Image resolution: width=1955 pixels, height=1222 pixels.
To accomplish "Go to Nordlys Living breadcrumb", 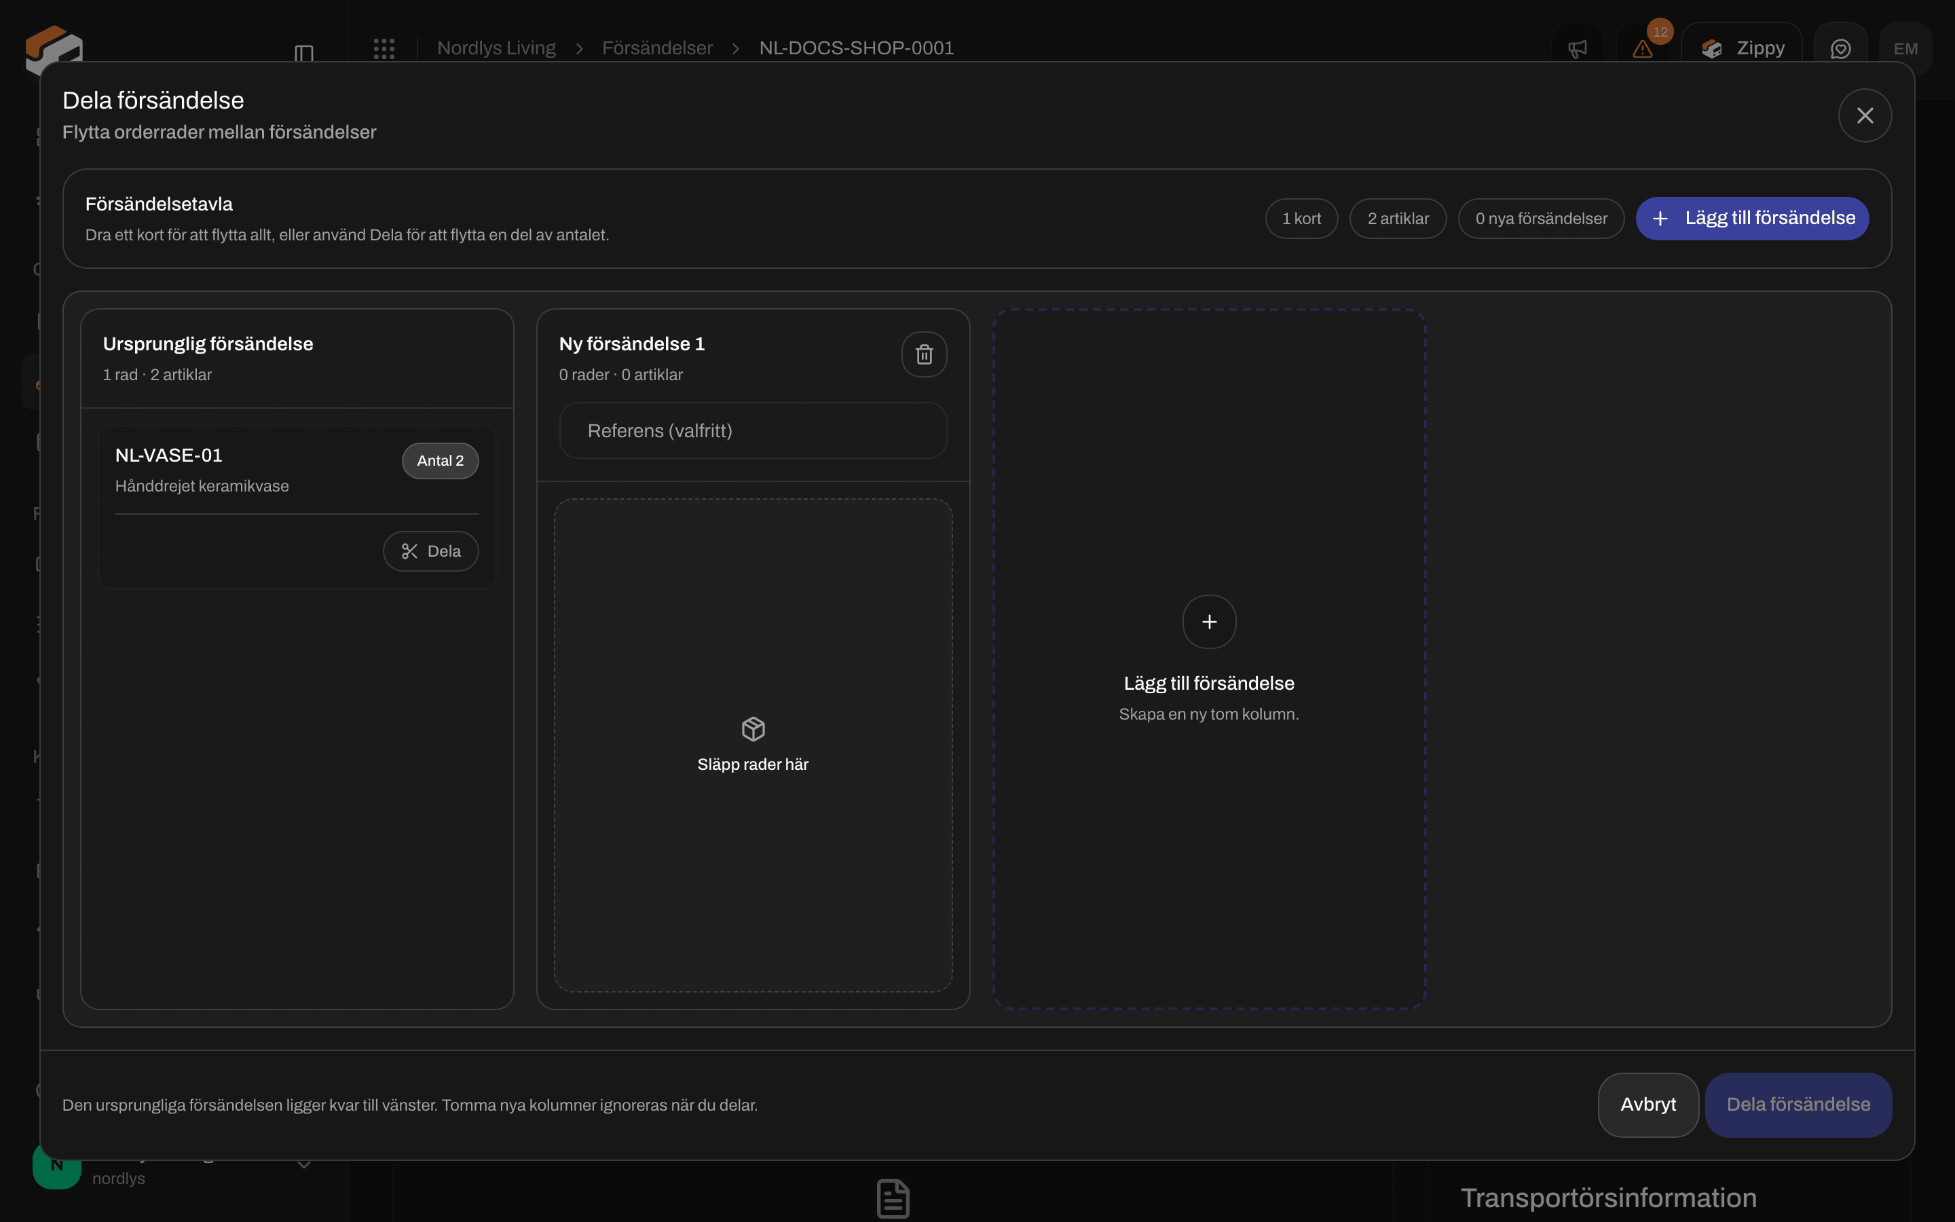I will coord(496,48).
